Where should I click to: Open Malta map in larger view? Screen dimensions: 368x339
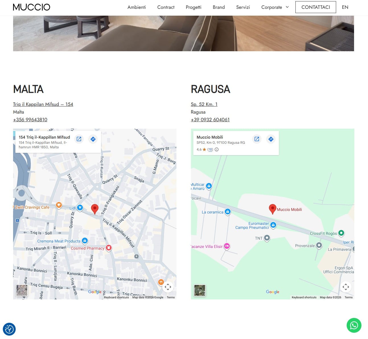[79, 139]
